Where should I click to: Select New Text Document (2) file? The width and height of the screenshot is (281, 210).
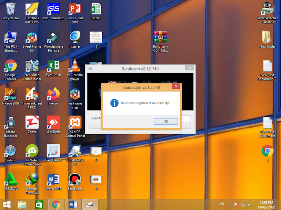267,70
